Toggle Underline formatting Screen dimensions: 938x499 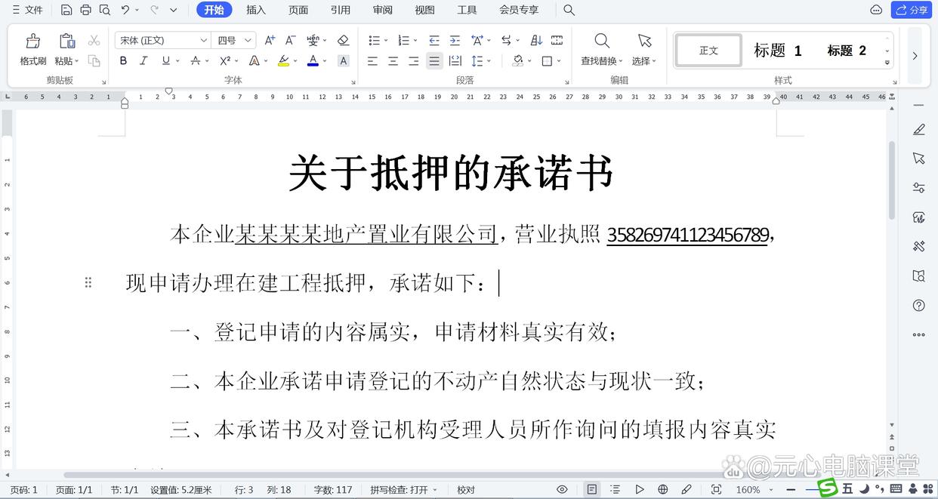coord(165,60)
